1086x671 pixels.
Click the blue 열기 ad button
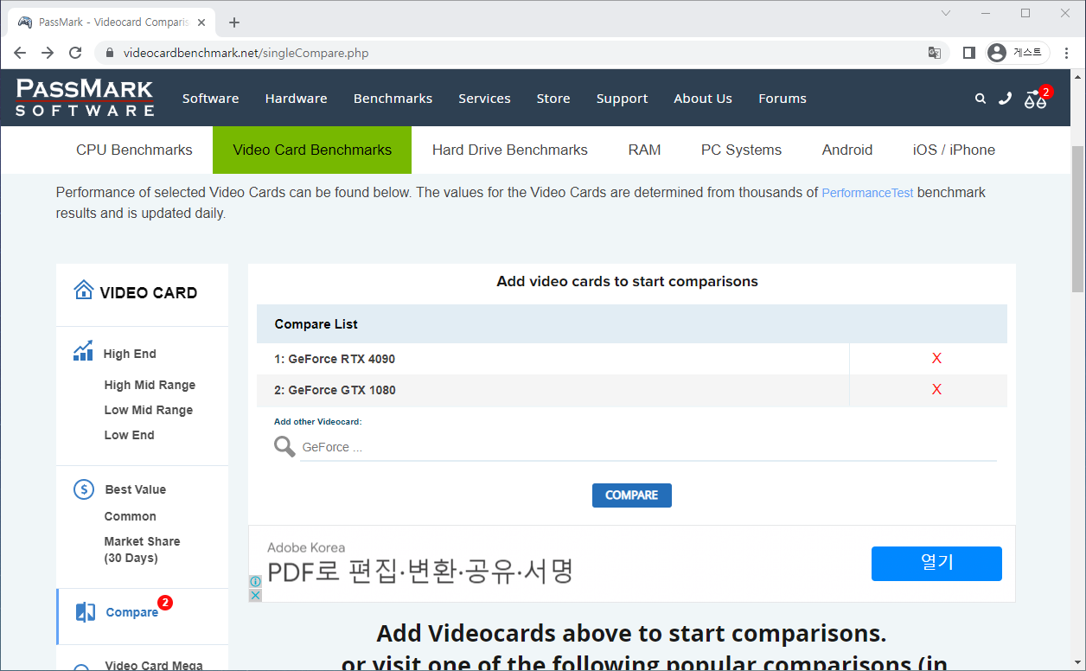click(936, 563)
